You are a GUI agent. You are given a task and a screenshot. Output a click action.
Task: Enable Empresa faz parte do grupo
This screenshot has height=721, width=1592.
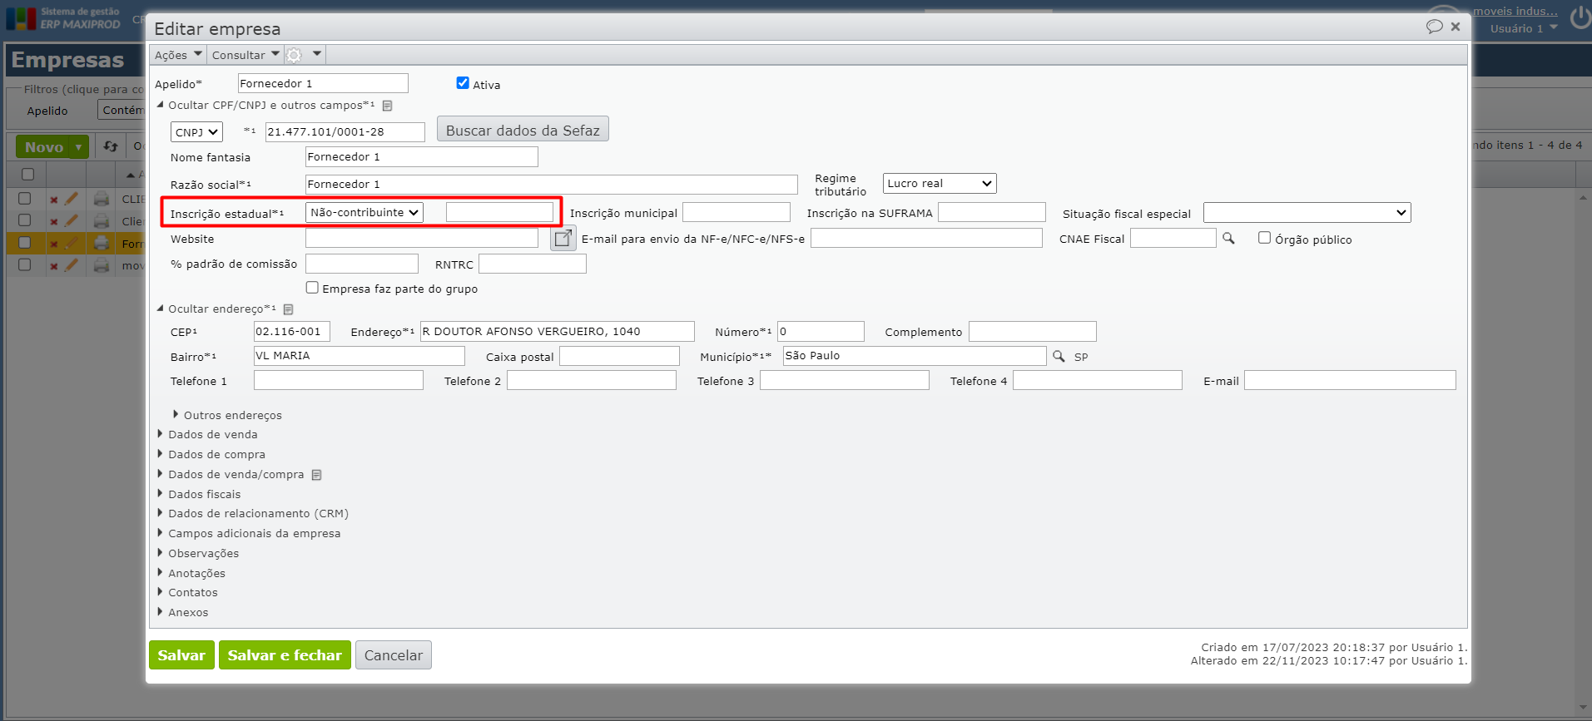[312, 288]
